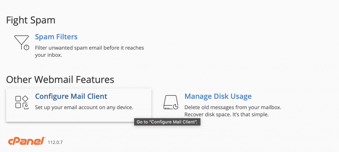Click the cPanel logo

[x=26, y=141]
